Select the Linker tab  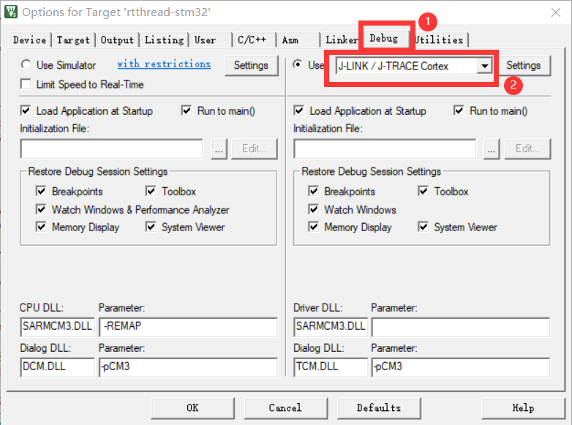click(x=342, y=40)
